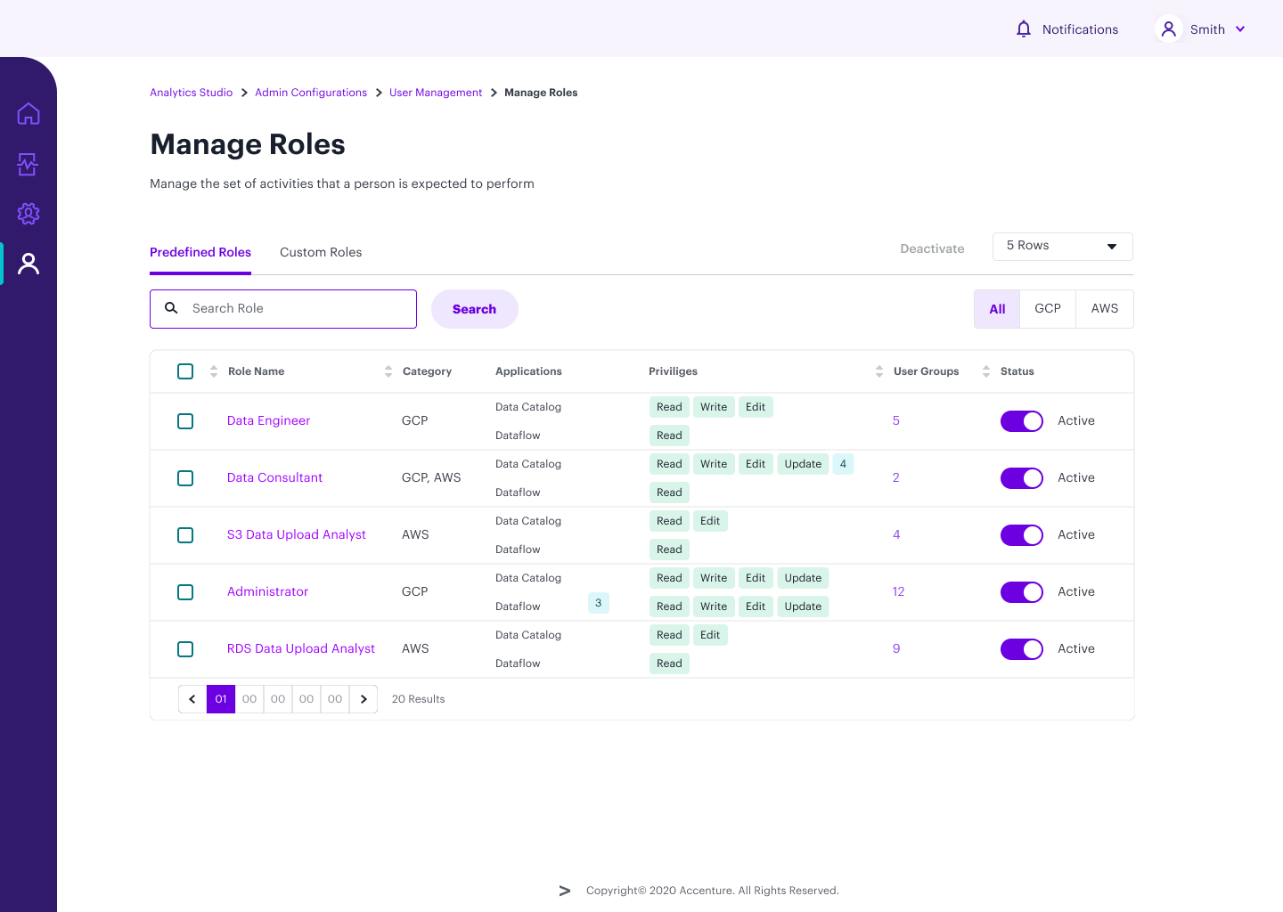Screen dimensions: 1283x912
Task: Switch to the Custom Roles tab
Action: click(321, 252)
